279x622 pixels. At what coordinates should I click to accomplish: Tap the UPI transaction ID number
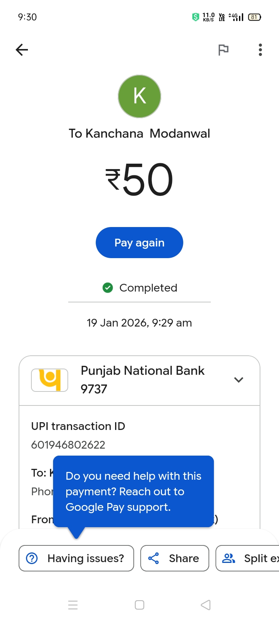[68, 445]
